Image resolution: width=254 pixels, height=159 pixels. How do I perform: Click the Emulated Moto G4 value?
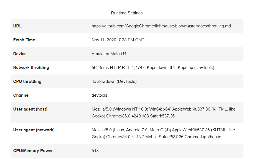click(x=109, y=54)
